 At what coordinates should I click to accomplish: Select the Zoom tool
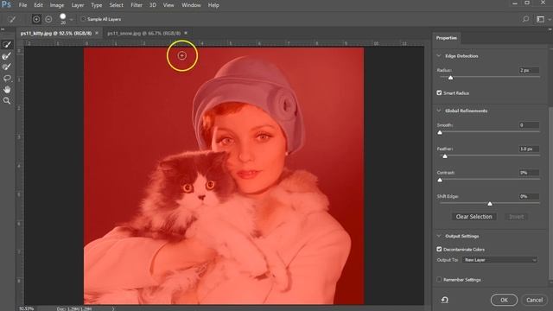pyautogui.click(x=7, y=101)
